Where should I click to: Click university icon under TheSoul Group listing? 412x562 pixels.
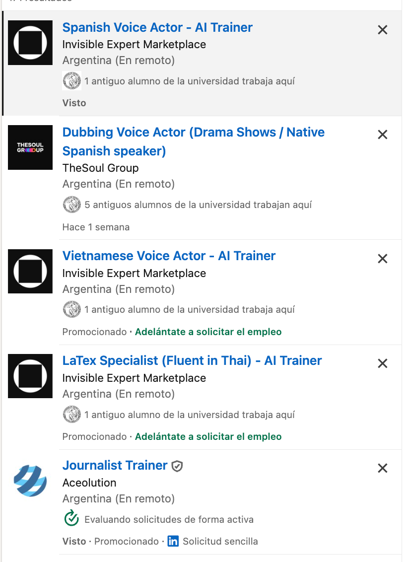(71, 205)
